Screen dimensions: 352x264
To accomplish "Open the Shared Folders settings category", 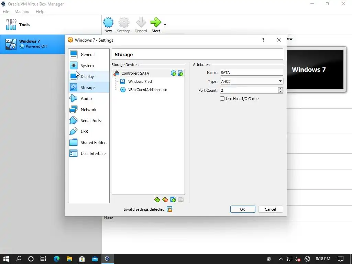I will click(89, 143).
